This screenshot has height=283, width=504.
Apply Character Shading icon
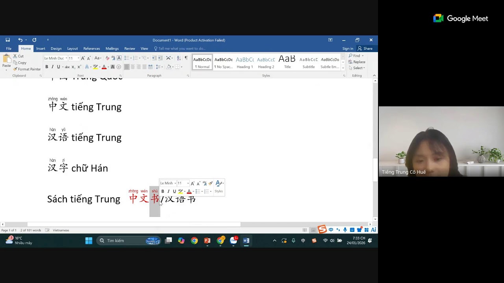113,67
